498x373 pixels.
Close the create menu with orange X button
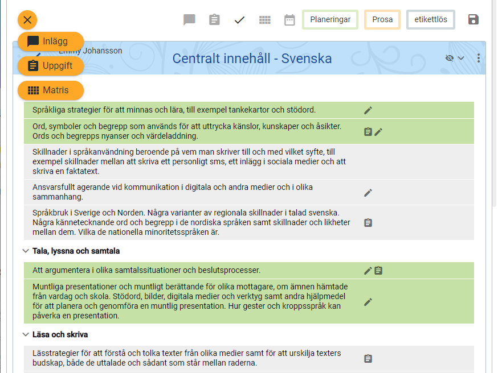27,20
